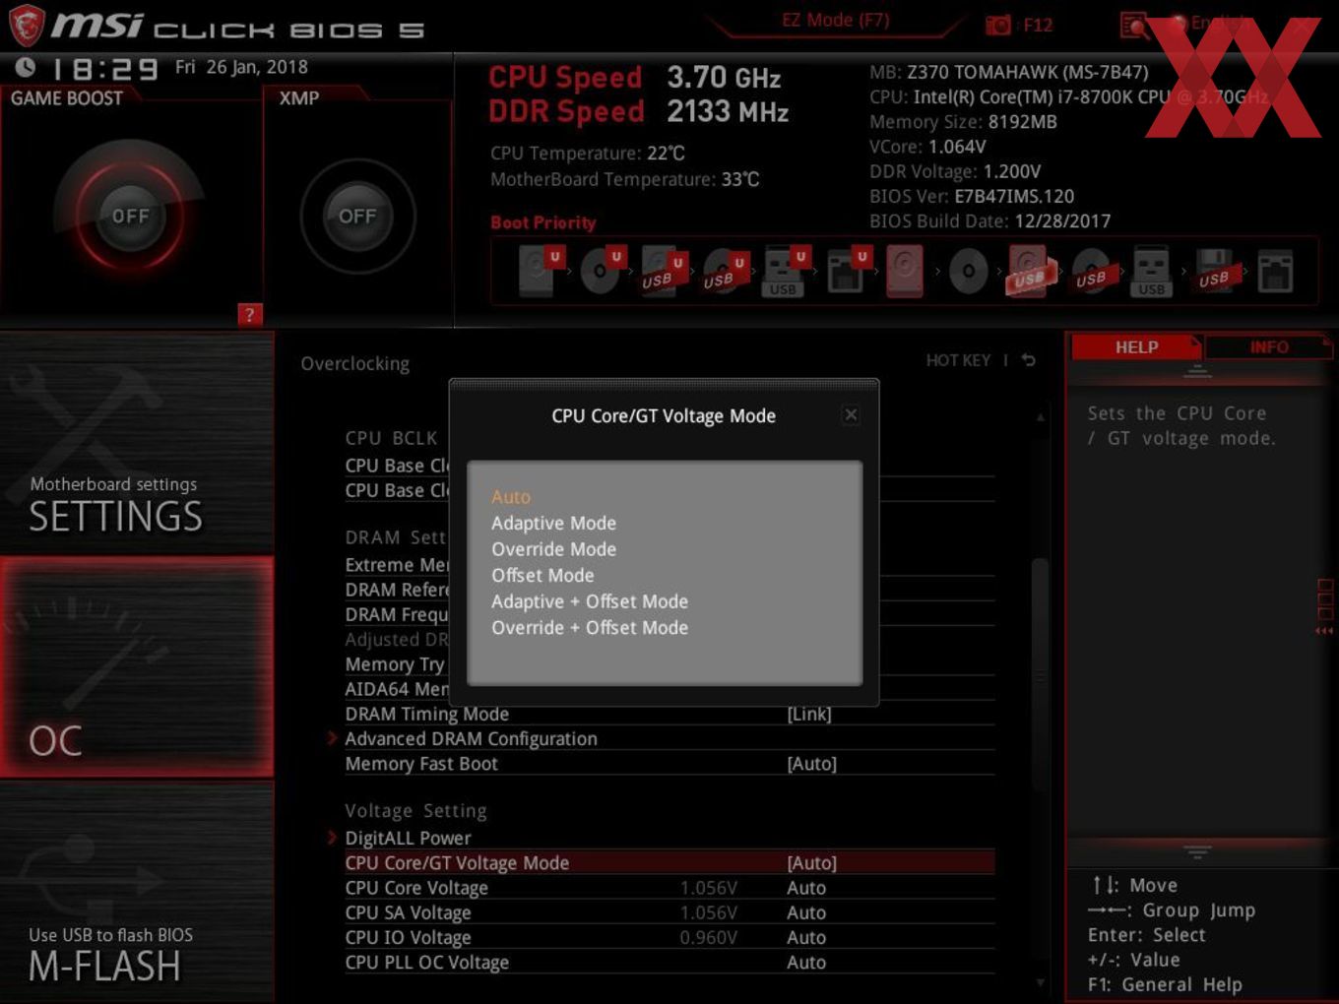The image size is (1339, 1004).
Task: Select the UEFI network boot device icon
Action: tap(847, 270)
